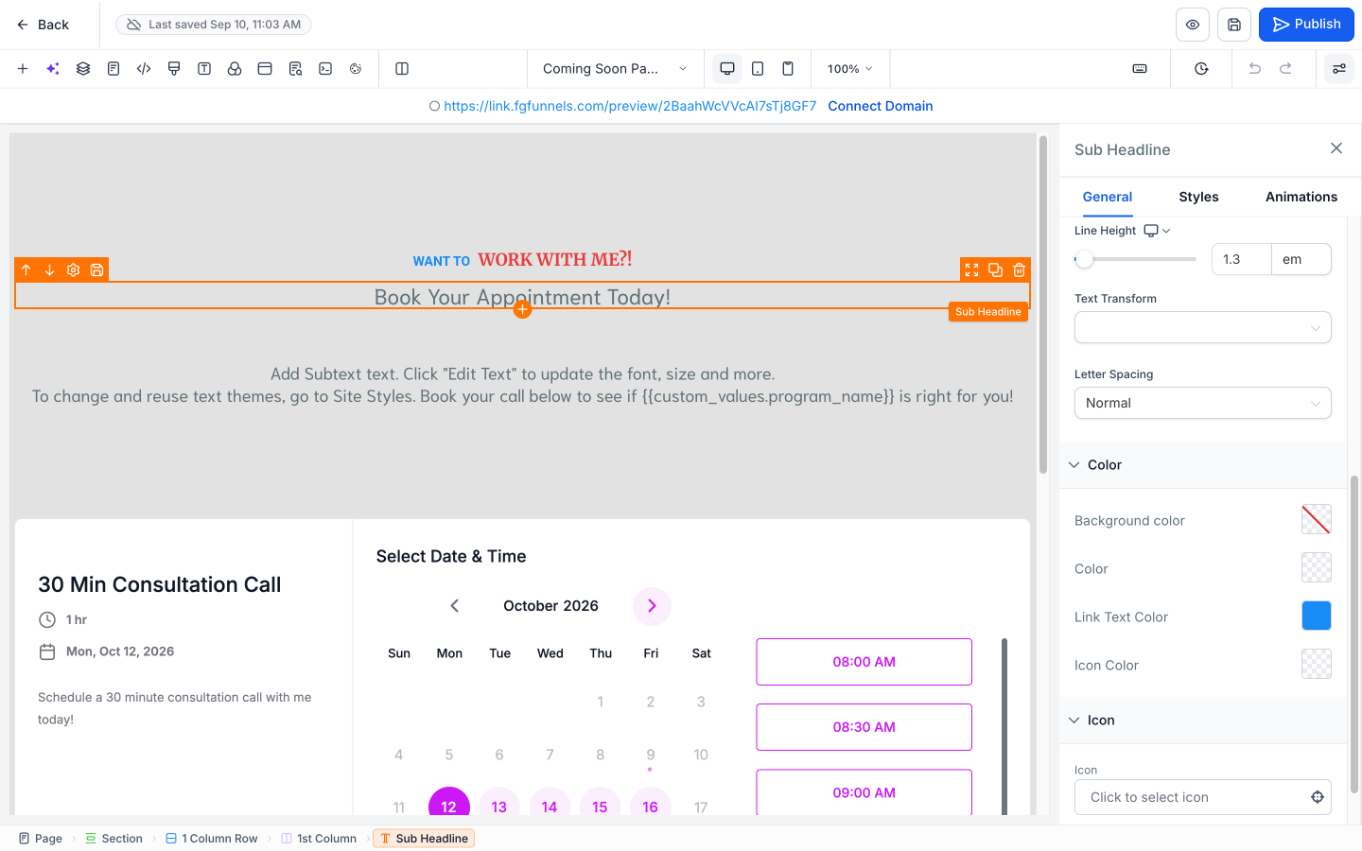Open the Link Text Color swatch
The height and width of the screenshot is (851, 1362).
(1317, 616)
